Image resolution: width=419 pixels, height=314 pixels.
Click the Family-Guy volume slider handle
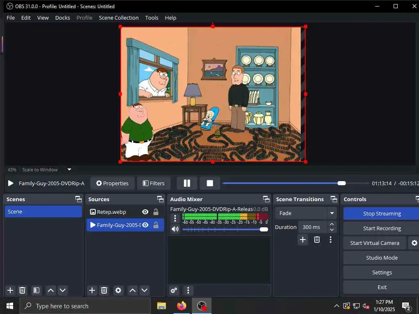click(x=264, y=229)
